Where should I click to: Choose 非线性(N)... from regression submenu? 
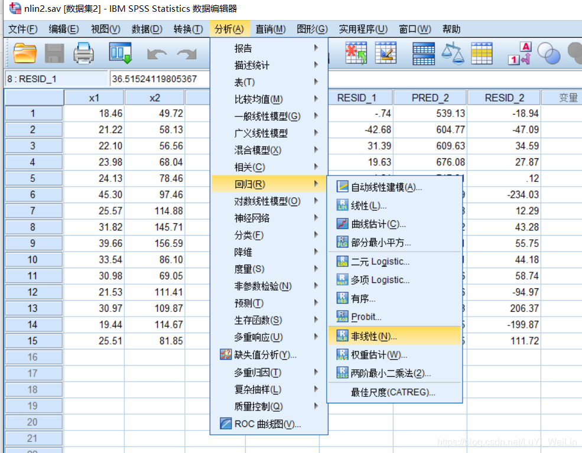[395, 336]
